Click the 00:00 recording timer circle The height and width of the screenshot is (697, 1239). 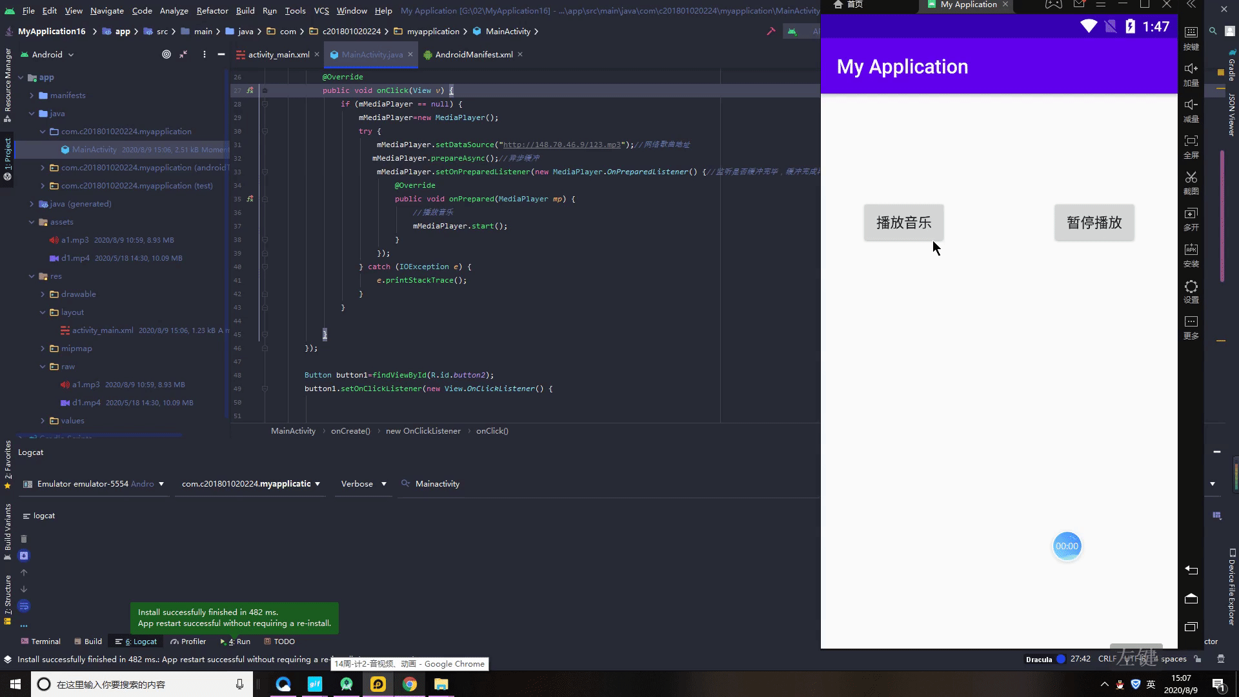click(x=1067, y=547)
